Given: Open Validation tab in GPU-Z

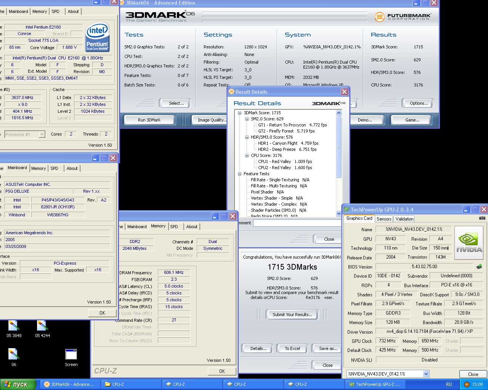Looking at the screenshot, I should click(405, 219).
